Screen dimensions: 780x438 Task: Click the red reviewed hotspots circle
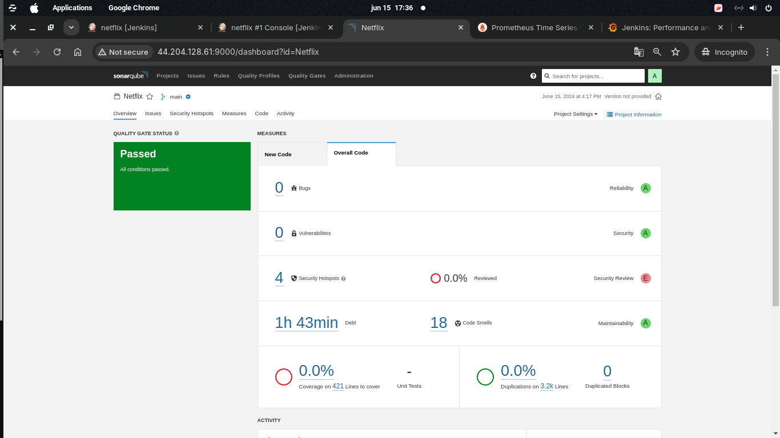tap(436, 278)
